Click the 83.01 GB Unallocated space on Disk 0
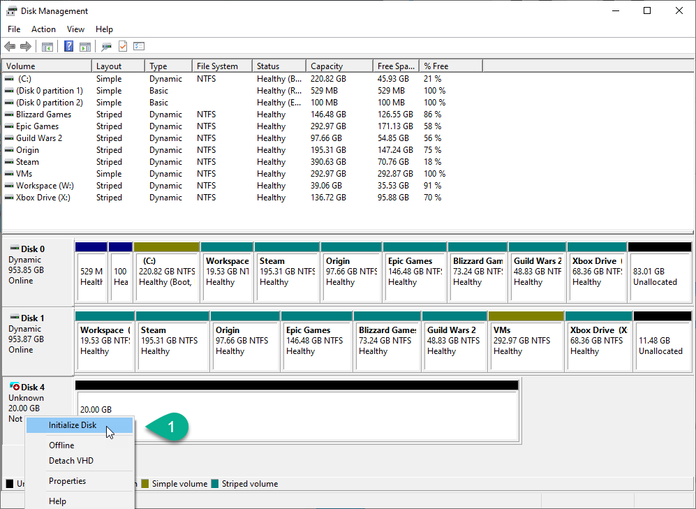Image resolution: width=696 pixels, height=509 pixels. tap(659, 276)
